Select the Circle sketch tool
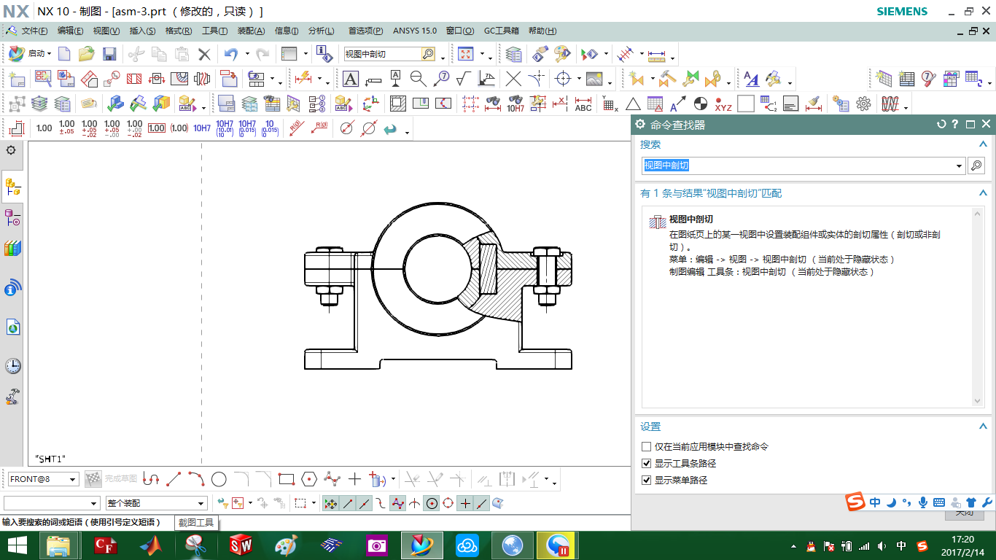Viewport: 996px width, 560px height. [219, 479]
